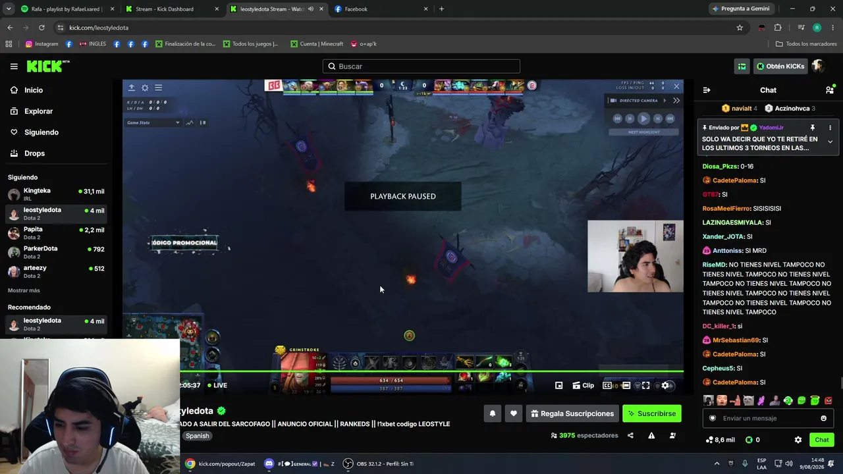Open the Kick sidebar hamburger menu

pos(14,66)
